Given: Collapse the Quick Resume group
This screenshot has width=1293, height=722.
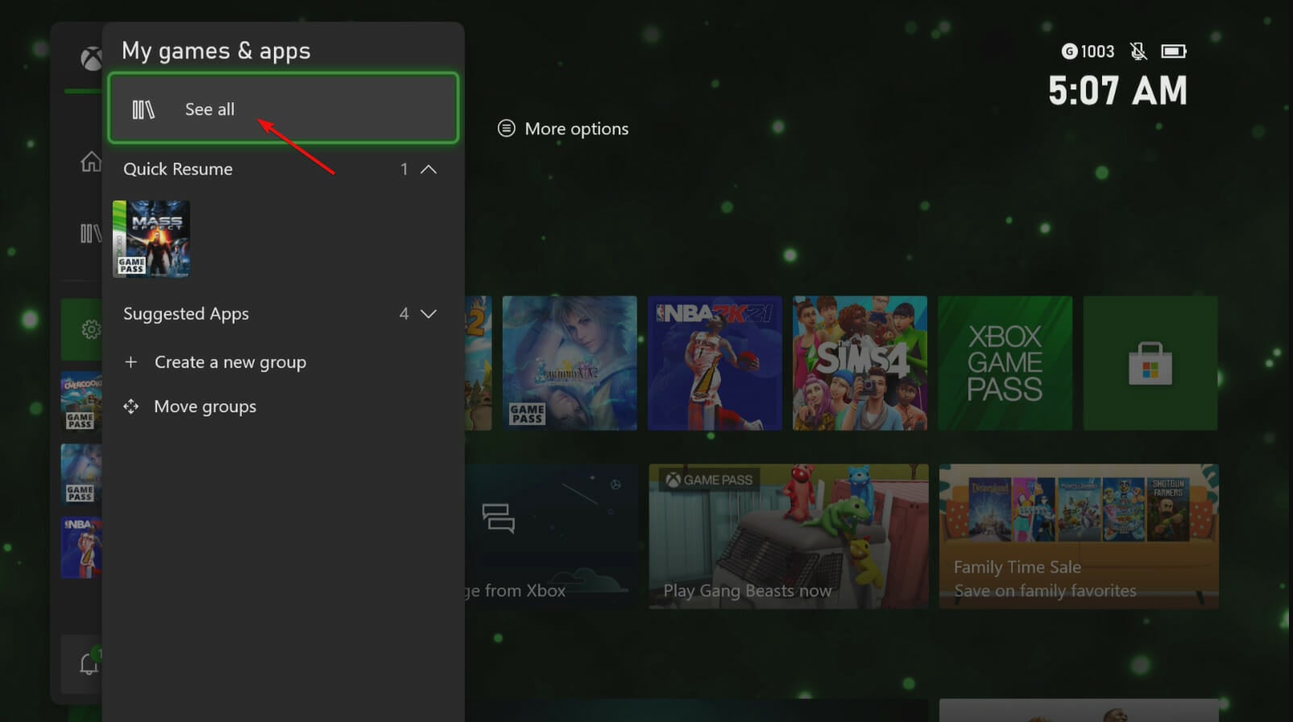Looking at the screenshot, I should tap(429, 169).
